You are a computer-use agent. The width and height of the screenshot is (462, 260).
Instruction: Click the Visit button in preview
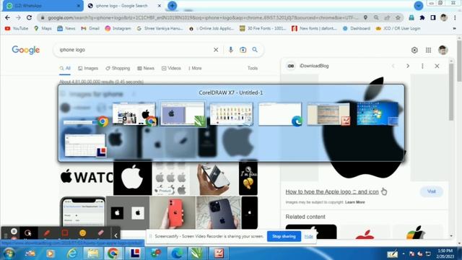(432, 191)
